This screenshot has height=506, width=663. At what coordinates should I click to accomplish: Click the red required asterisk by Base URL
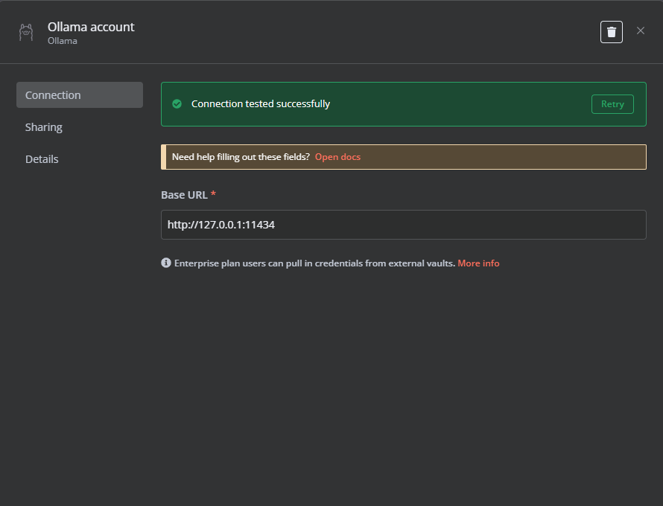(x=213, y=194)
